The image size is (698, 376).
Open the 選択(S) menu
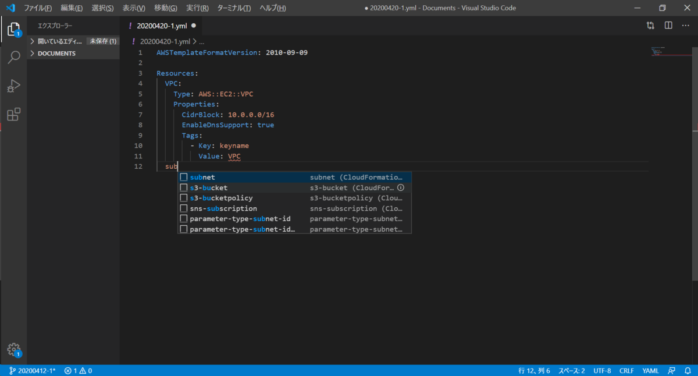click(102, 8)
